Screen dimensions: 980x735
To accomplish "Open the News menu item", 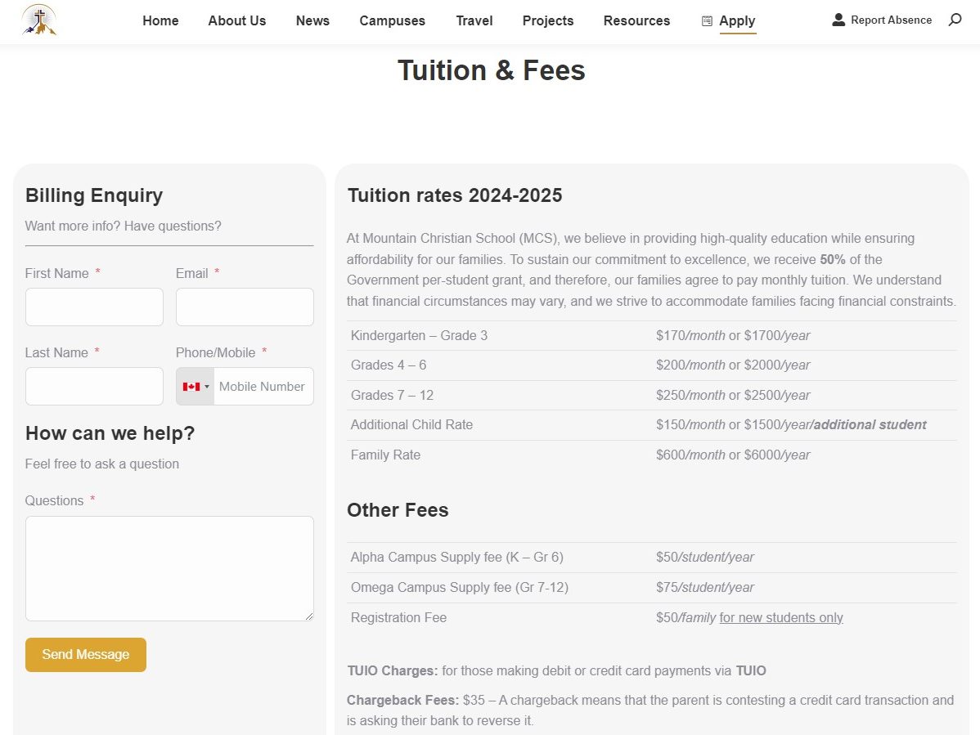I will tap(312, 20).
